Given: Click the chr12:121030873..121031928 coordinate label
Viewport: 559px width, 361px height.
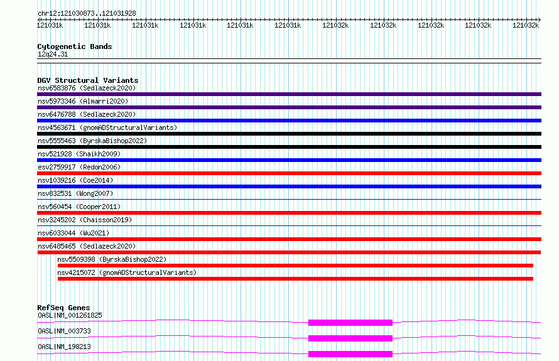Looking at the screenshot, I should coord(87,14).
